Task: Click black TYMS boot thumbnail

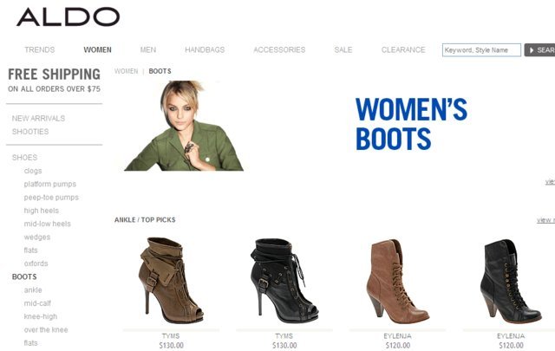Action: pos(284,280)
